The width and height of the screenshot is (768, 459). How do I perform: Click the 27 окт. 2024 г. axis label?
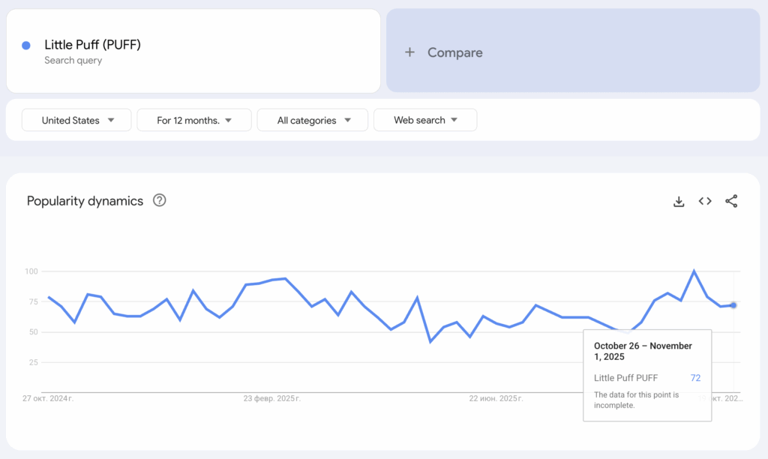(48, 398)
